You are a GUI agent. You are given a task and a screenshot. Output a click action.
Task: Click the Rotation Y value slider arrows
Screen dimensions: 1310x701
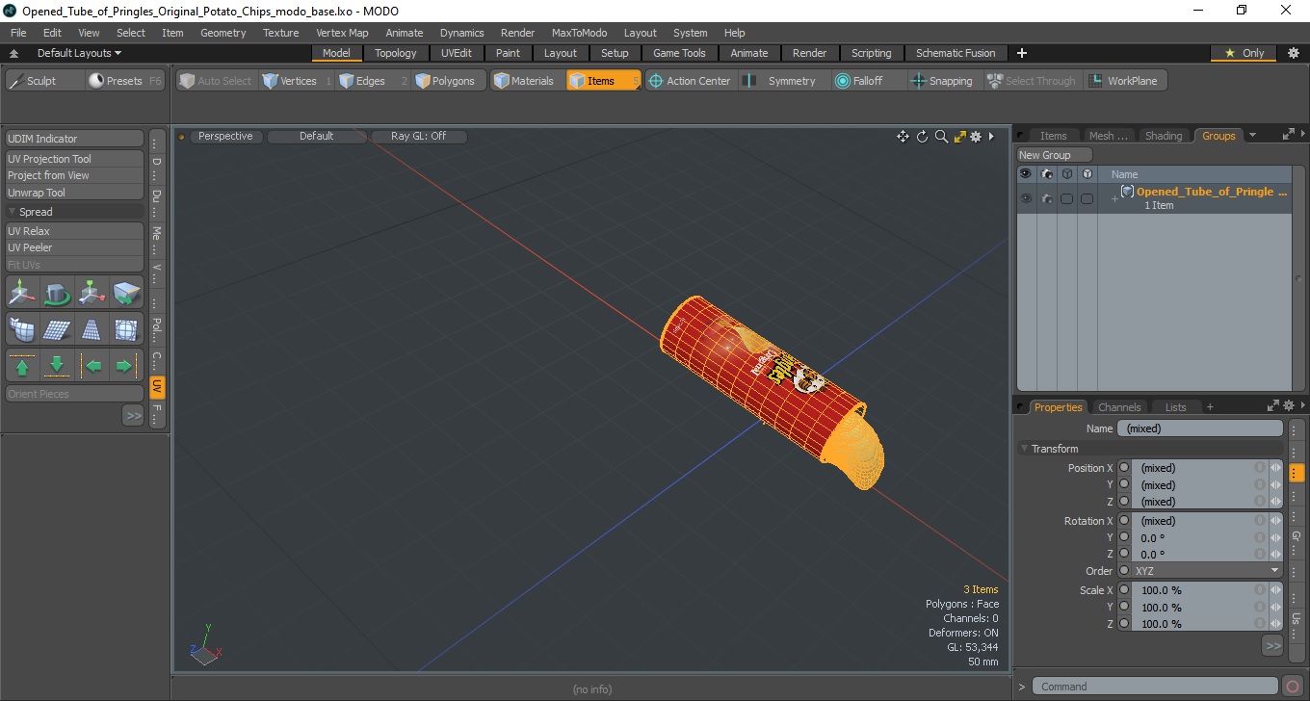1275,537
